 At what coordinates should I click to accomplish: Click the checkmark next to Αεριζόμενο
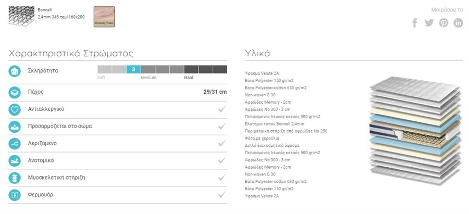(x=221, y=143)
